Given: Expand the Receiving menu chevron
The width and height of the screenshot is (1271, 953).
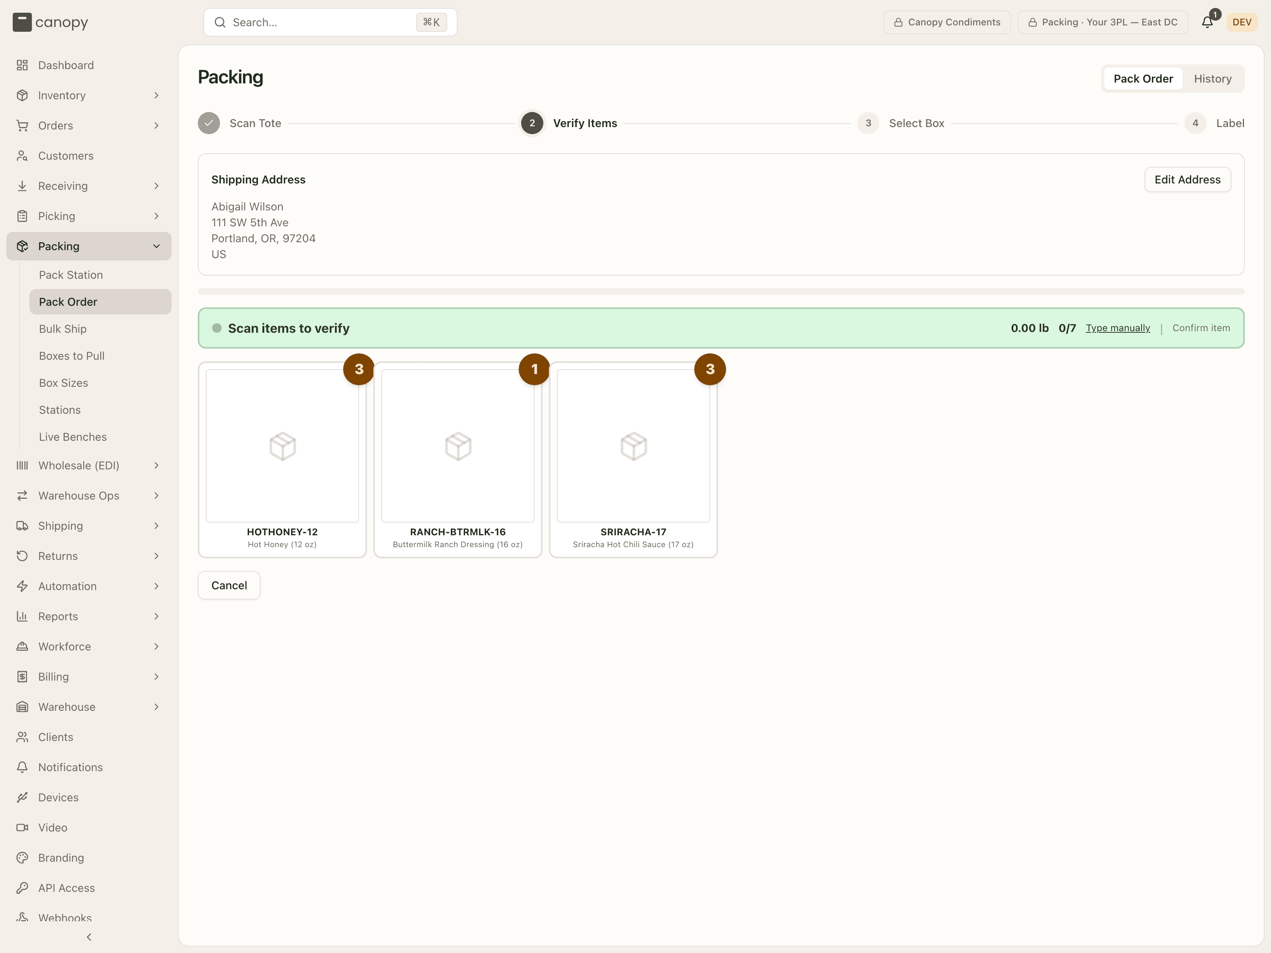Looking at the screenshot, I should (x=156, y=185).
